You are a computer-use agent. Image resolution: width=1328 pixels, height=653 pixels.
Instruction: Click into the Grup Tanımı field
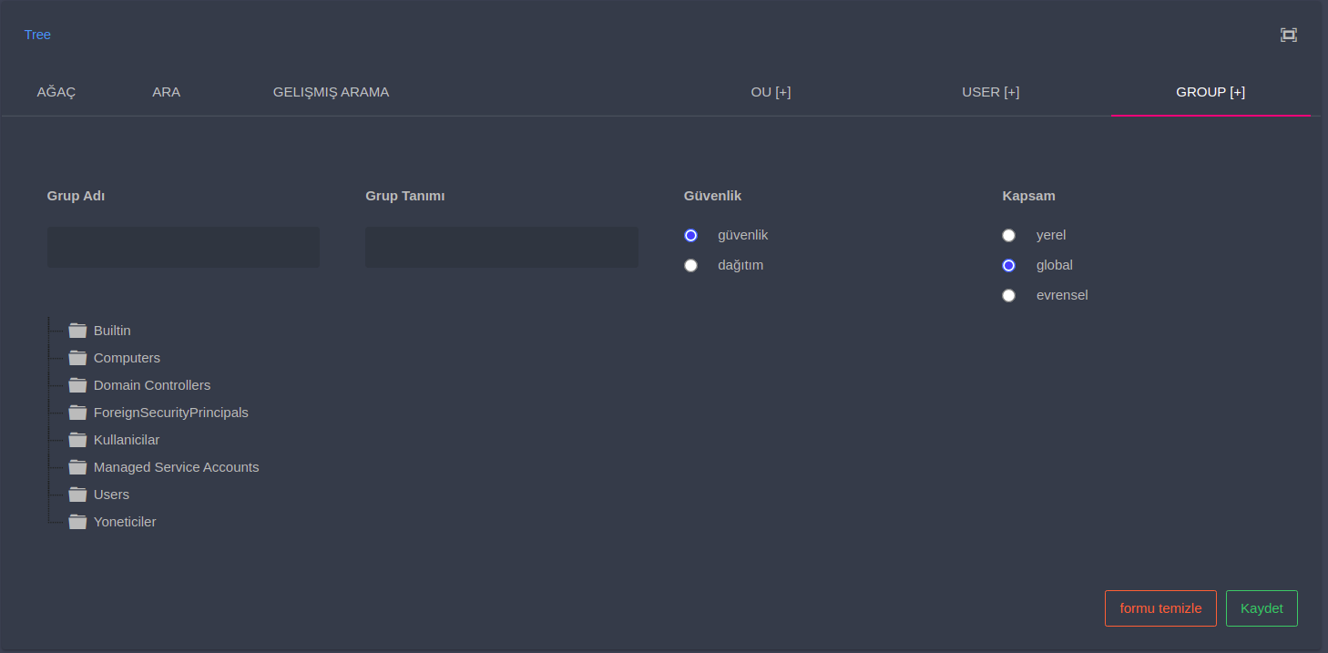[501, 247]
